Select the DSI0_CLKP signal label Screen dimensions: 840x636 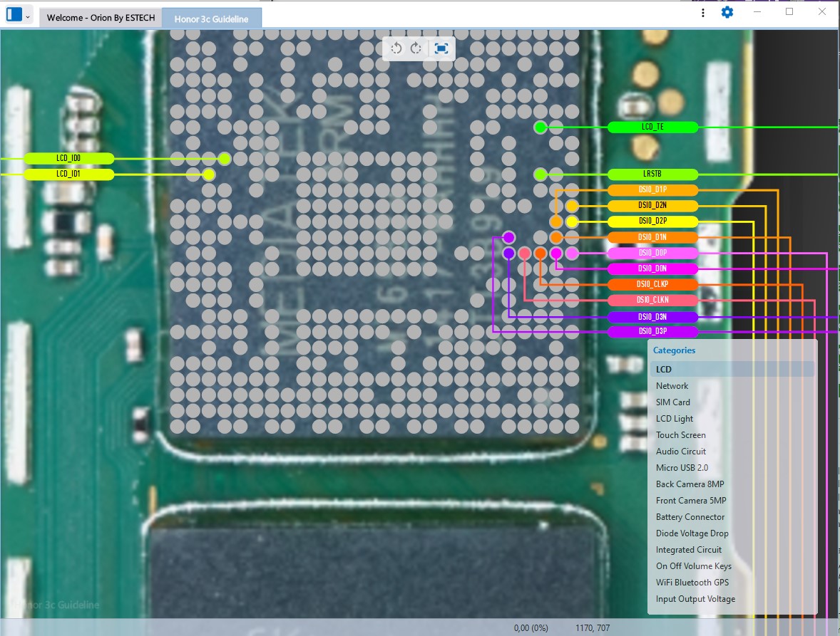(x=652, y=284)
